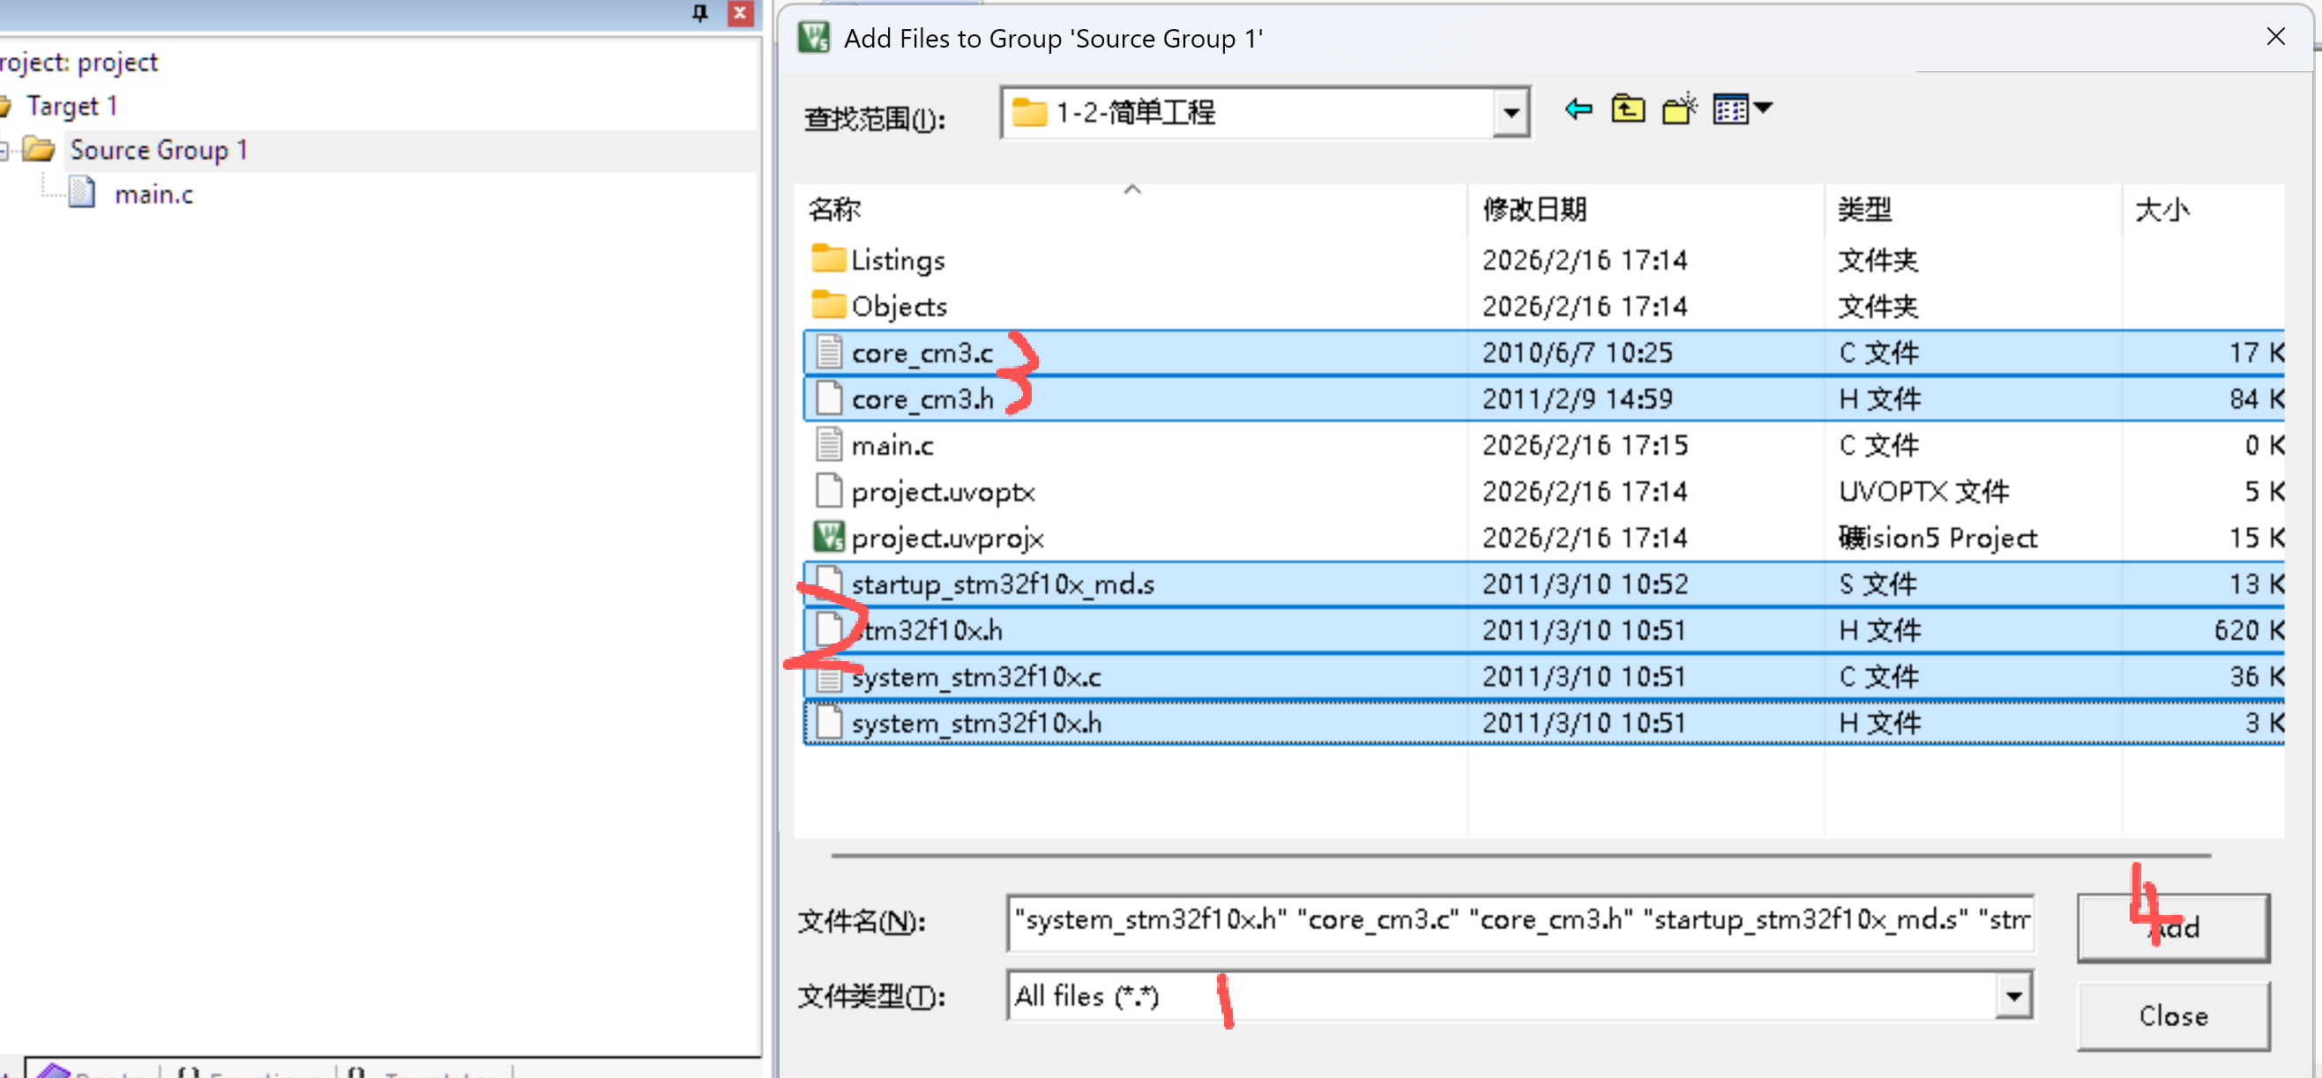Create a new folder

1678,110
